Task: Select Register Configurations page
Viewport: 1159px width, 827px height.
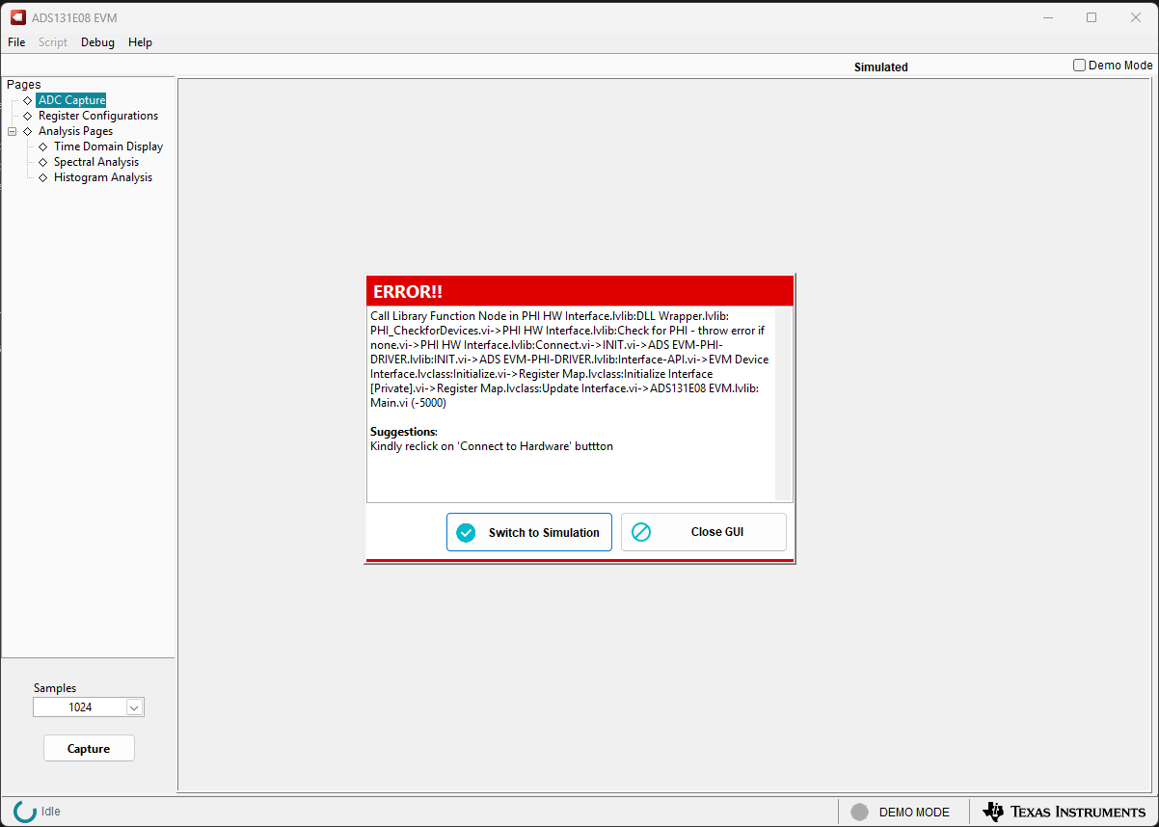Action: click(x=98, y=116)
